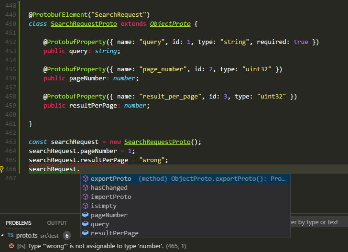Click the src\test path label
The image size is (348, 252).
pyautogui.click(x=49, y=236)
